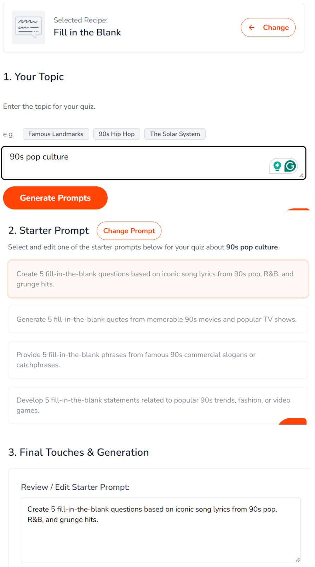Pick the 90s Hip Hop example topic
This screenshot has width=315, height=567.
click(x=116, y=134)
